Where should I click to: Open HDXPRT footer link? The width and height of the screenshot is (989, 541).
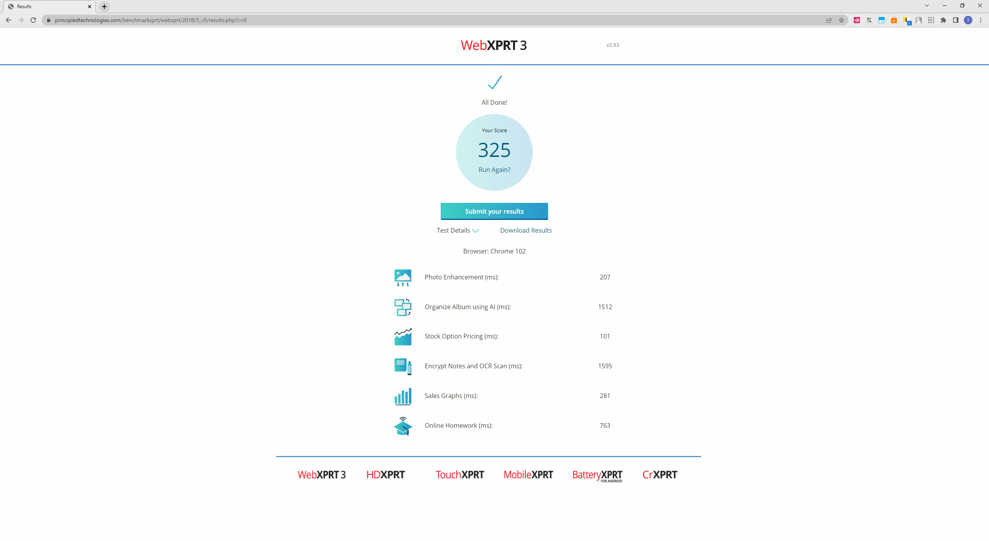[x=386, y=475]
